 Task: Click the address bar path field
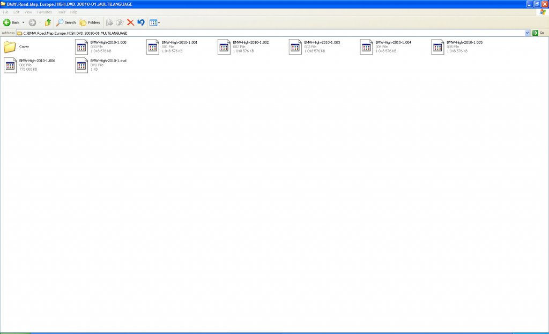pos(271,33)
